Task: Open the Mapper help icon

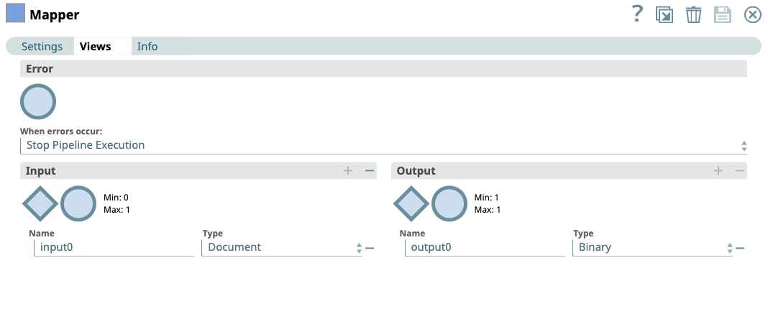Action: [x=636, y=14]
